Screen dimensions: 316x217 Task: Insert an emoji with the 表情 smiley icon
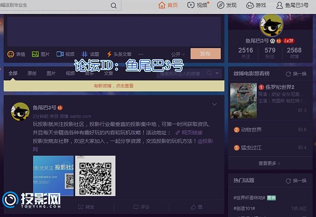coord(11,54)
